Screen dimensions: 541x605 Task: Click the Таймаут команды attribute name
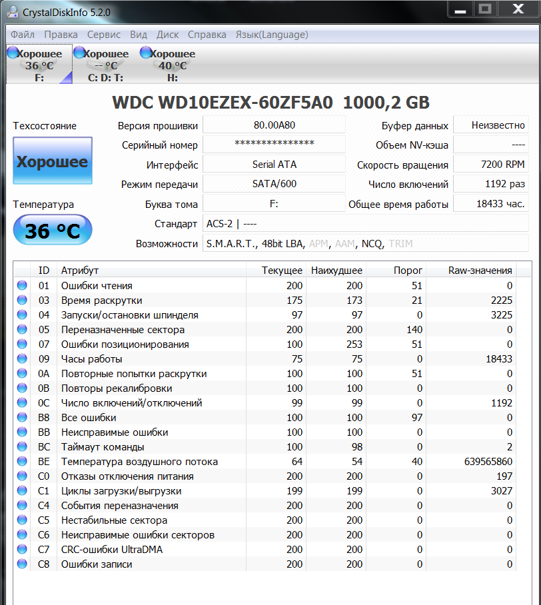(x=103, y=447)
